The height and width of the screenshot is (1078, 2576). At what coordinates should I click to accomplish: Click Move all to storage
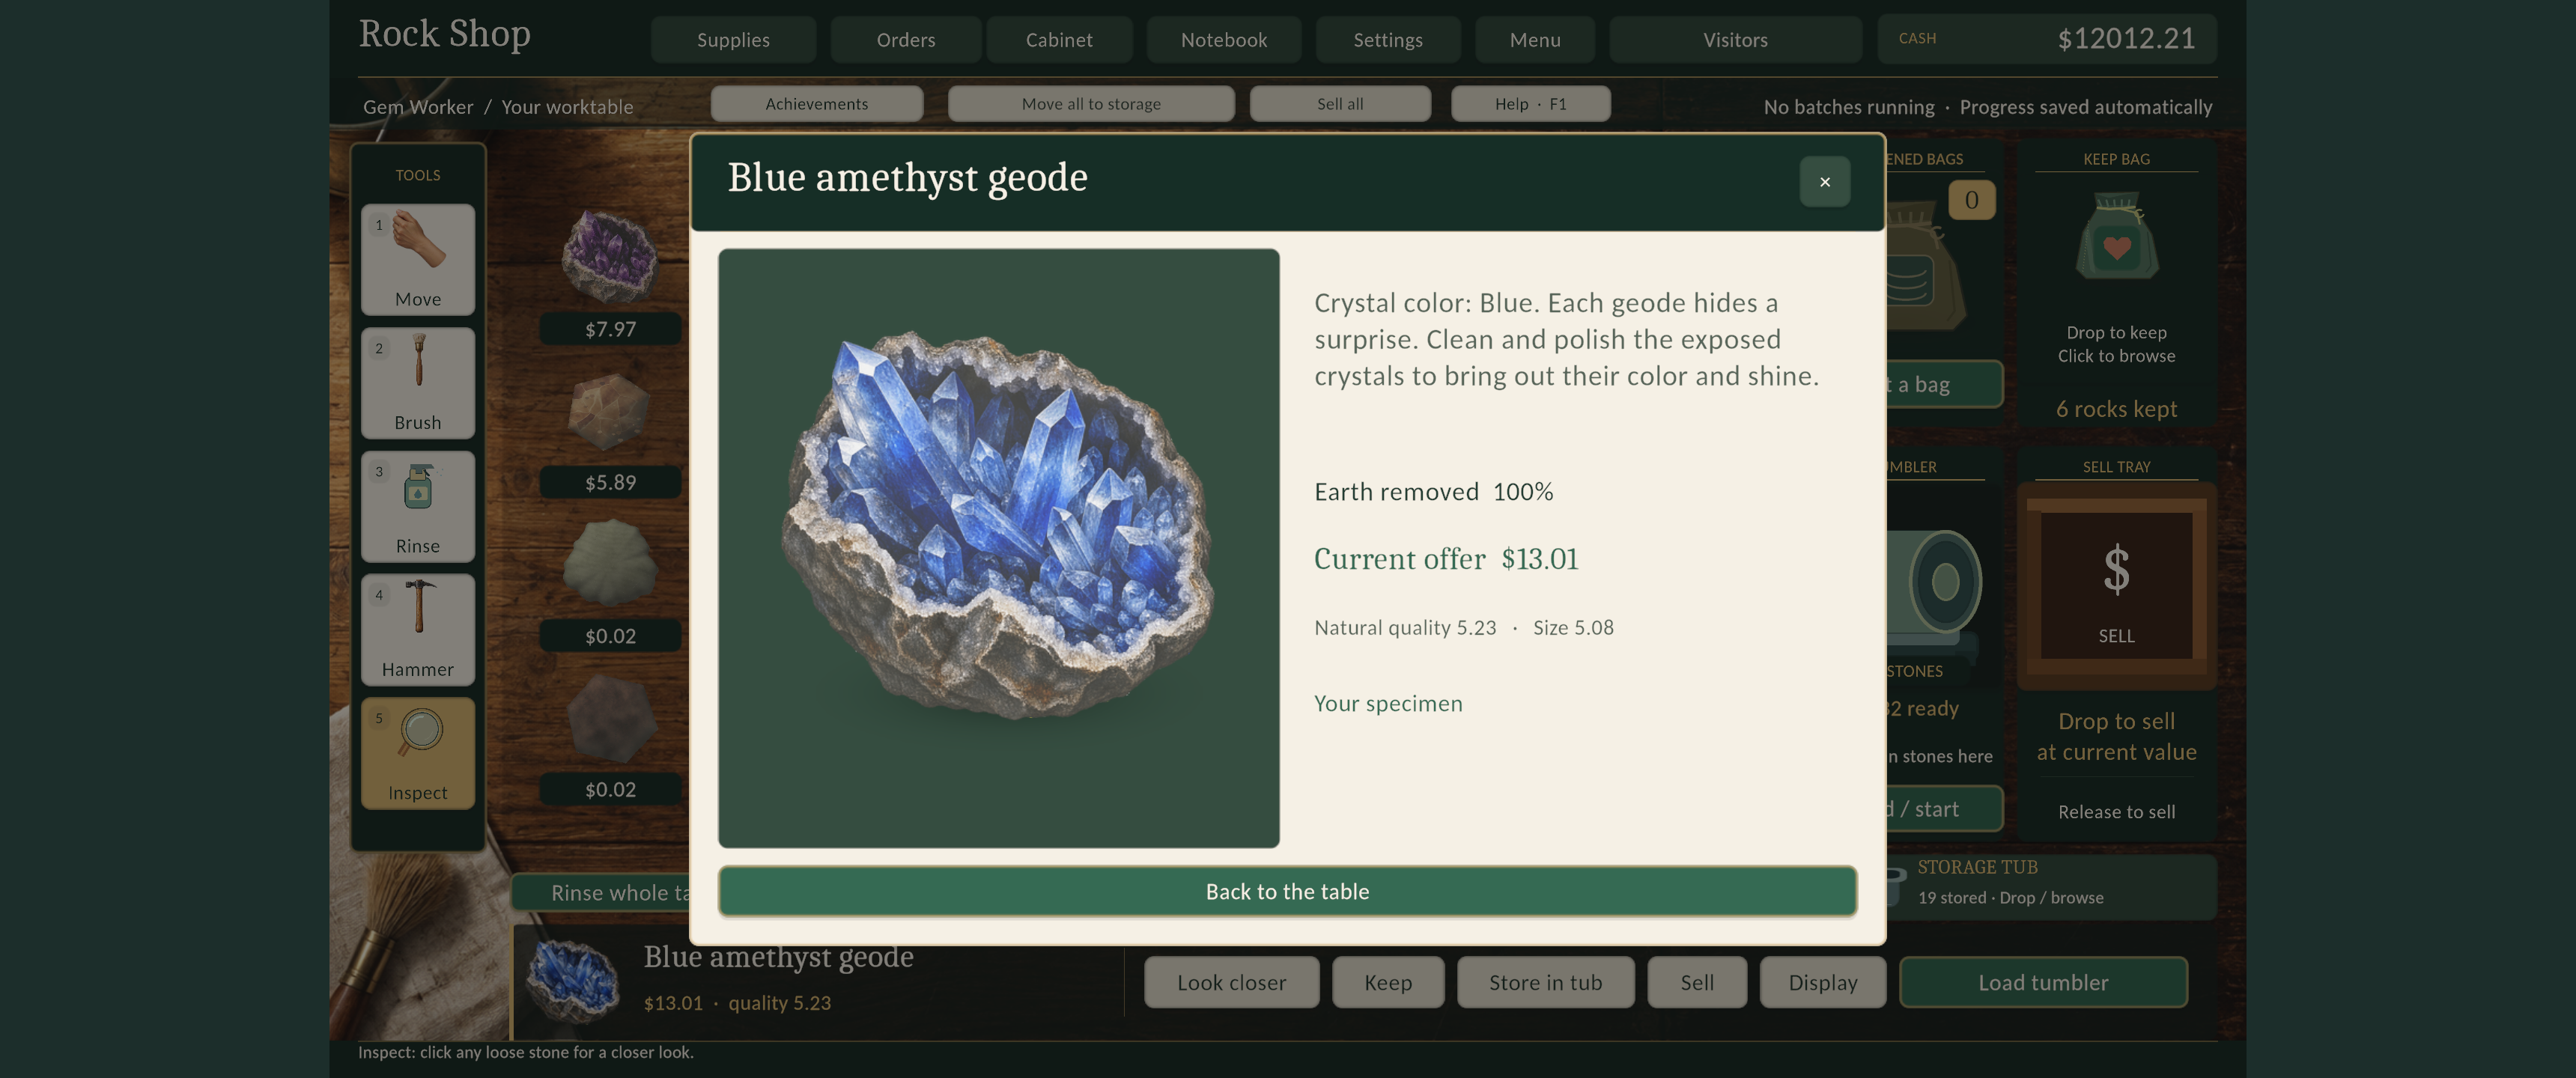tap(1091, 104)
